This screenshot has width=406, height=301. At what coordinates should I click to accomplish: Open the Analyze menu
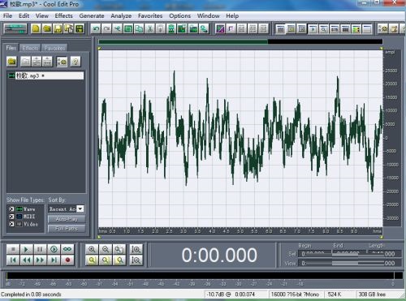(x=121, y=16)
